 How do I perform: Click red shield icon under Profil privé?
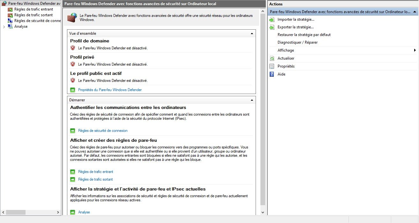pos(73,64)
